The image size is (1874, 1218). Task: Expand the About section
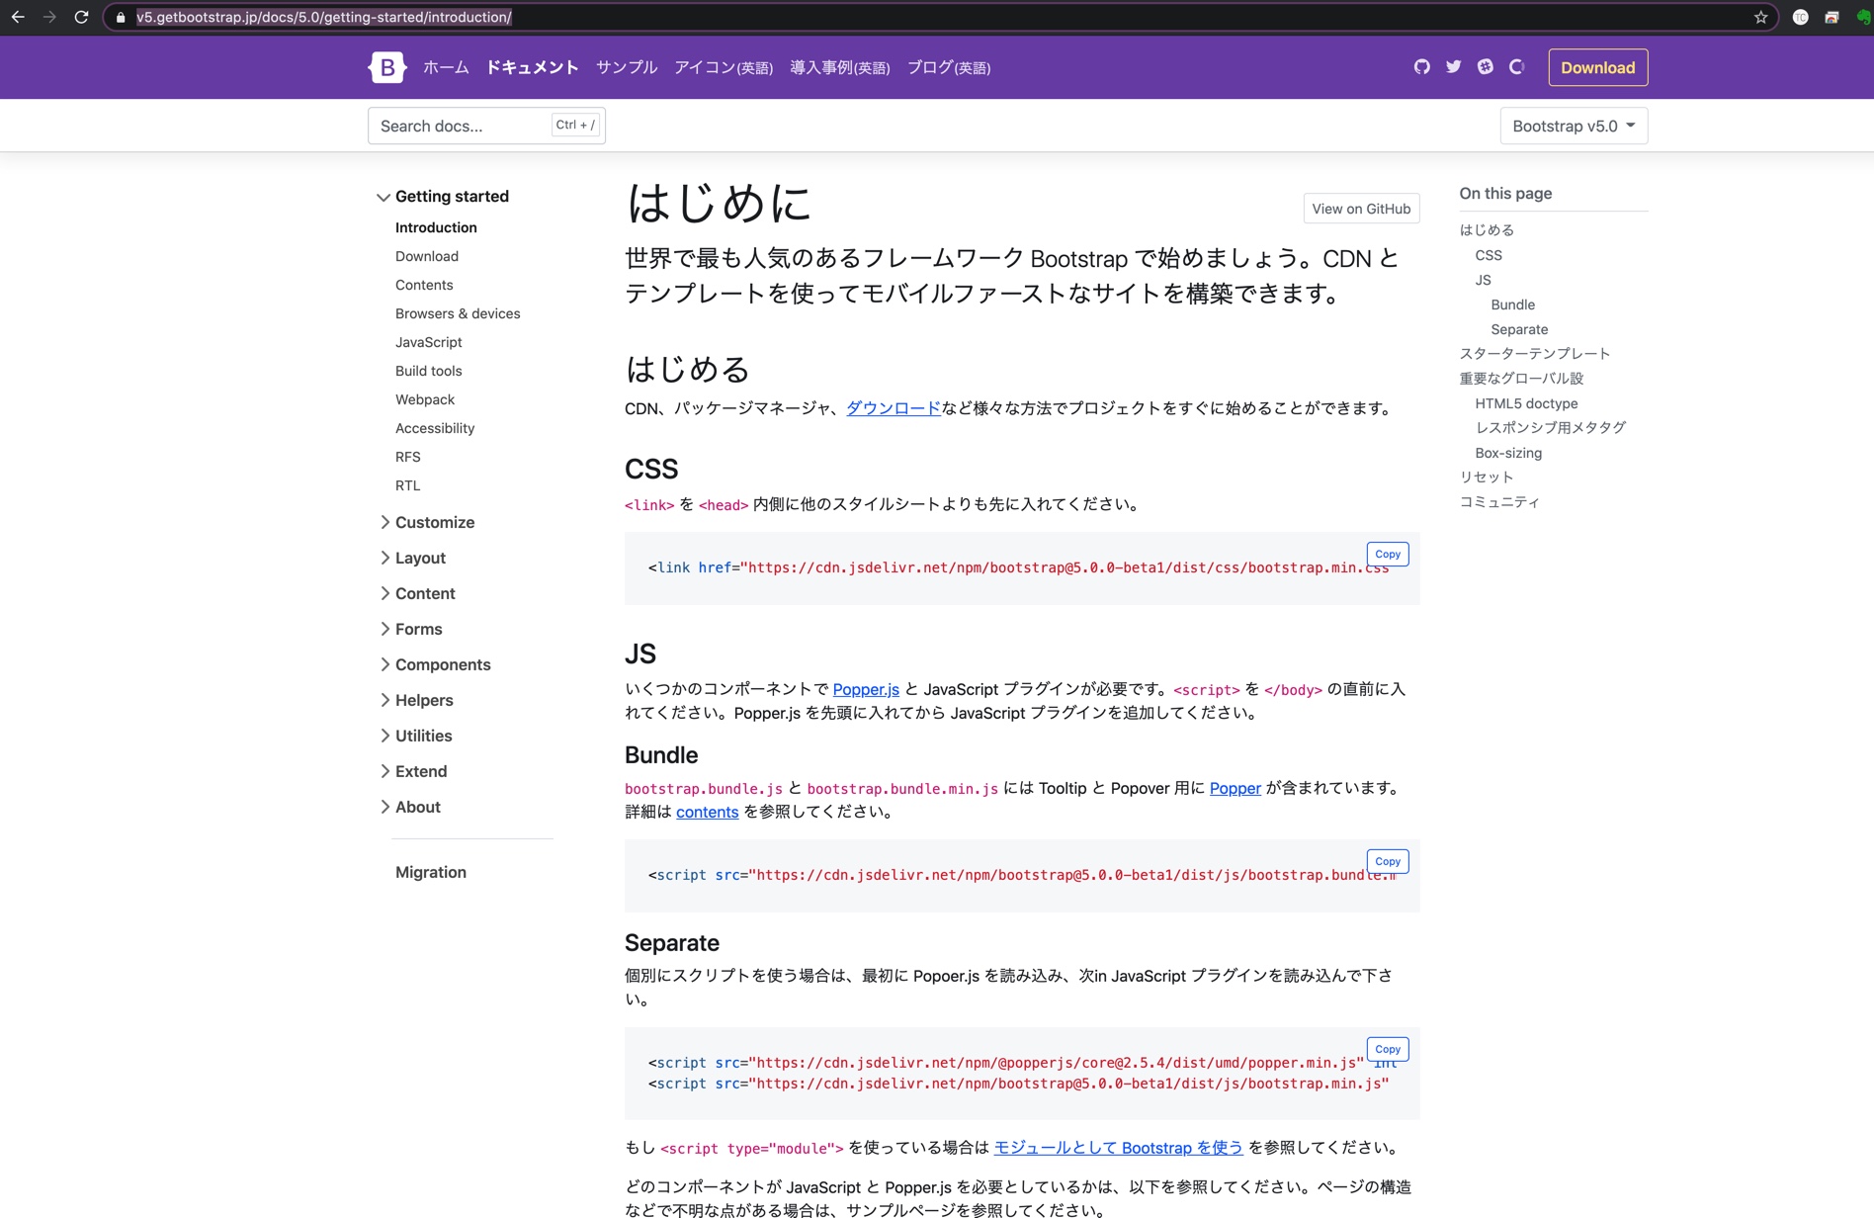coord(409,807)
